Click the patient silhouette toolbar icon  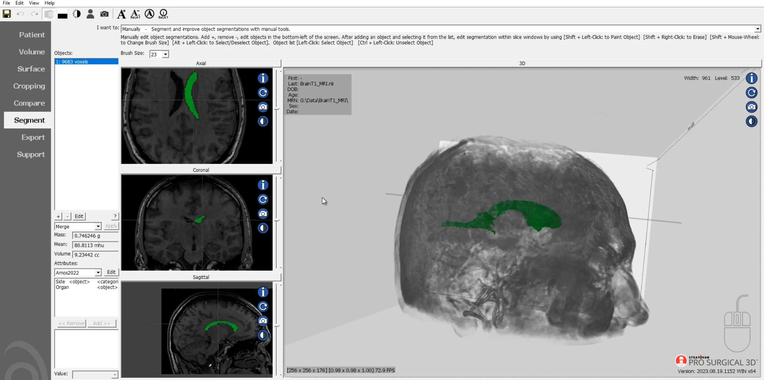[90, 14]
